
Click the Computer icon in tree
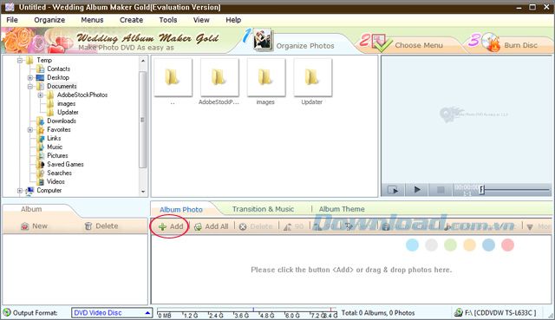30,191
